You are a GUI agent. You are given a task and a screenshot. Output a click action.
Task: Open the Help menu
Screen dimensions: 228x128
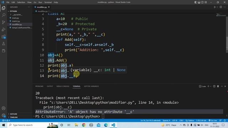(x=56, y=2)
